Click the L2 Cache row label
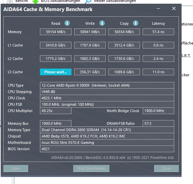Image resolution: width=193 pixels, height=184 pixels. [x=15, y=59]
